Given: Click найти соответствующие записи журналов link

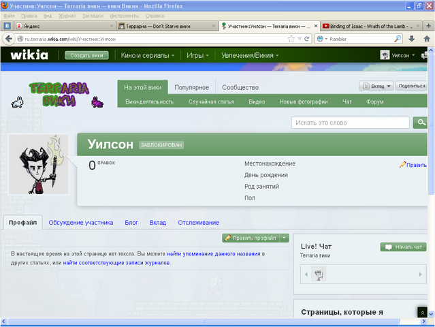Looking at the screenshot, I should tap(116, 262).
